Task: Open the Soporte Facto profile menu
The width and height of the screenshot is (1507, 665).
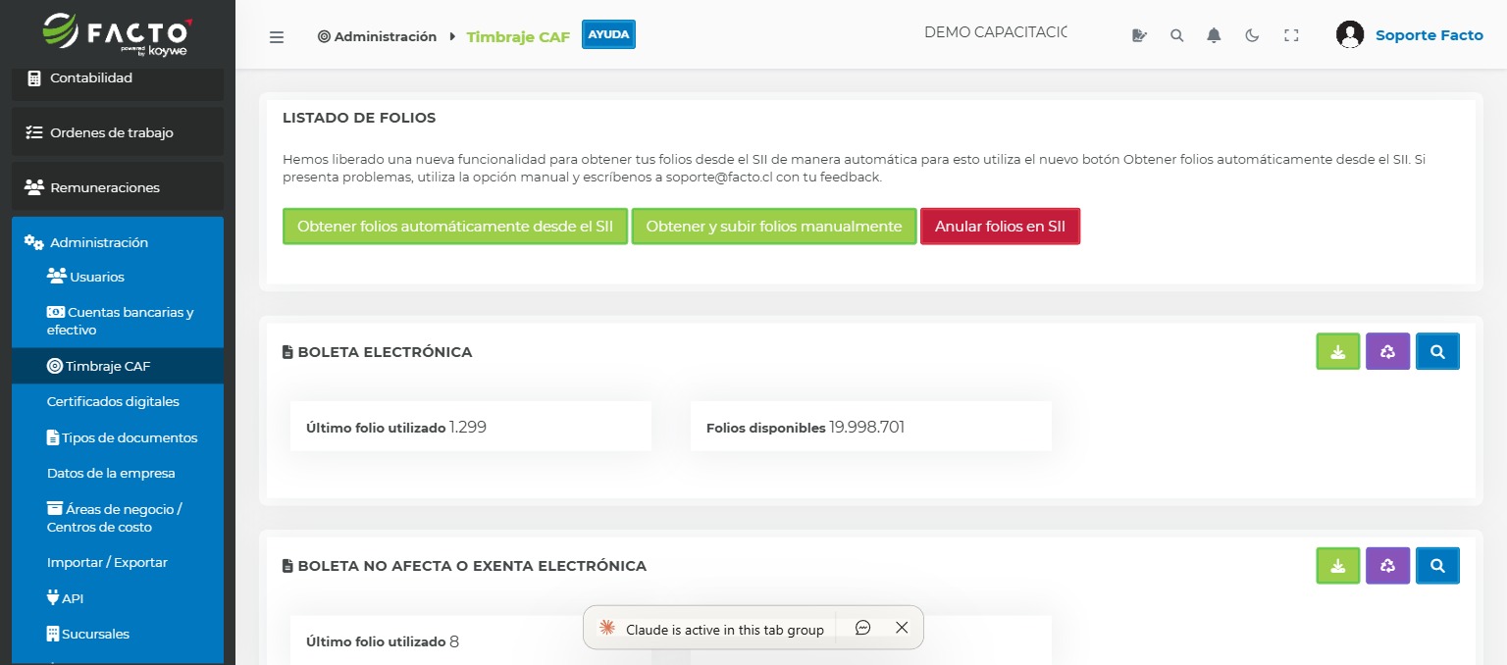Action: (x=1429, y=35)
